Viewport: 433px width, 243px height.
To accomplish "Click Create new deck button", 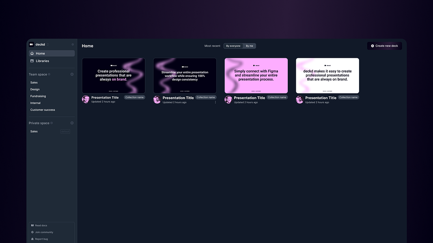I will point(384,46).
